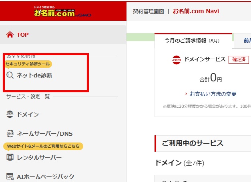Click the DNS icon in sidebar
This screenshot has width=251, height=182.
tap(10, 133)
